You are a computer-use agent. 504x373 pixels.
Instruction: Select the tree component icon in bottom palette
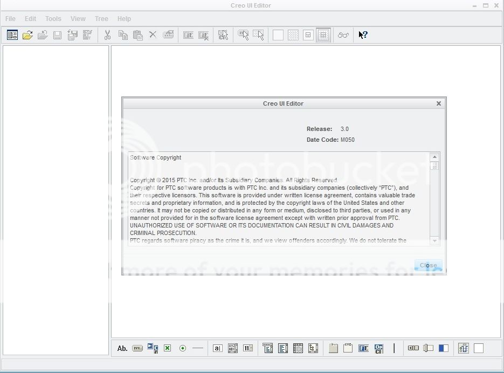coord(313,348)
